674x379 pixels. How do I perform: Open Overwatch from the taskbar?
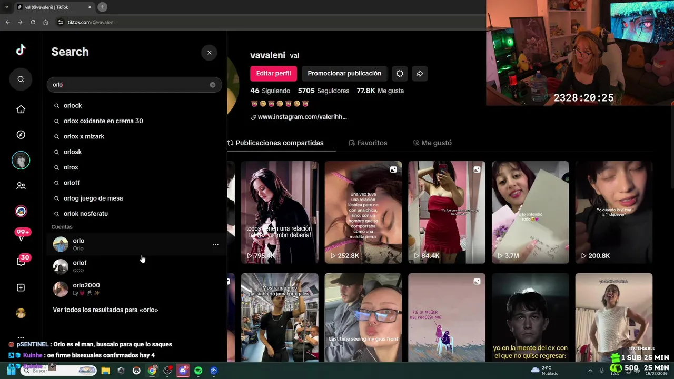136,371
